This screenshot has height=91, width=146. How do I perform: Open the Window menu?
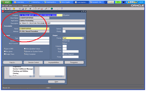coord(25,6)
